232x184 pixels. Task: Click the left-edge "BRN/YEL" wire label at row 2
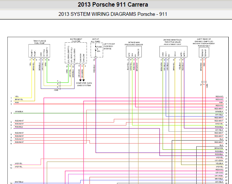(19, 99)
